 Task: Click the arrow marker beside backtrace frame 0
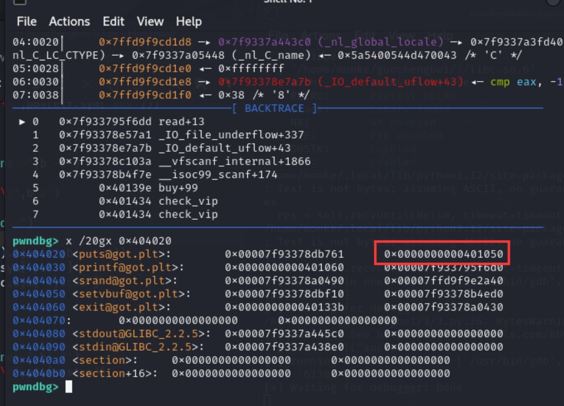click(x=23, y=122)
